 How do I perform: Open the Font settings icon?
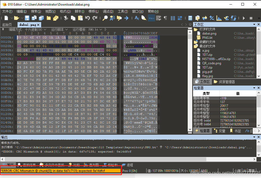point(137,18)
